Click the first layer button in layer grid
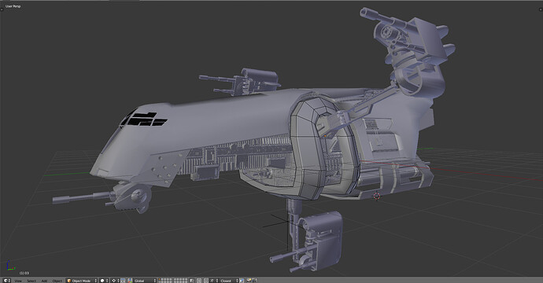The width and height of the screenshot is (543, 283). pos(160,279)
